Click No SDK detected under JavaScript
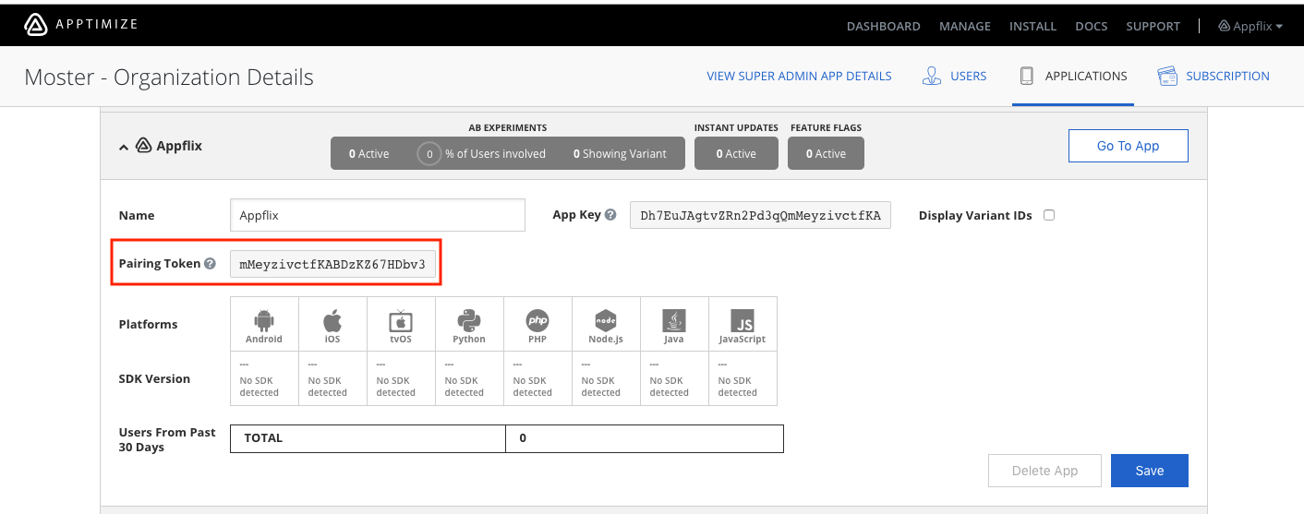 [x=738, y=387]
